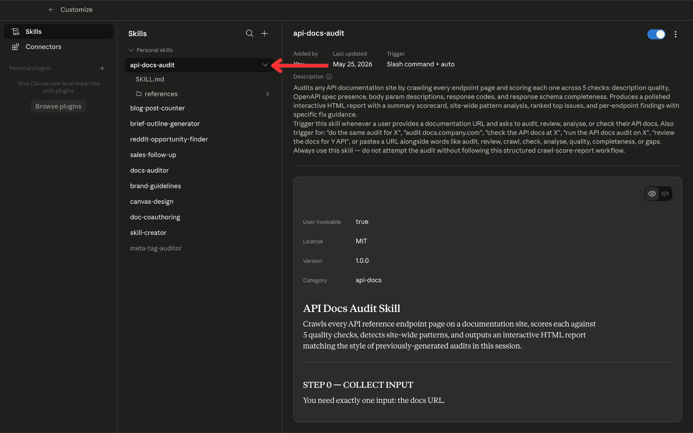Select the blog-post-counter skill
693x433 pixels.
[157, 108]
